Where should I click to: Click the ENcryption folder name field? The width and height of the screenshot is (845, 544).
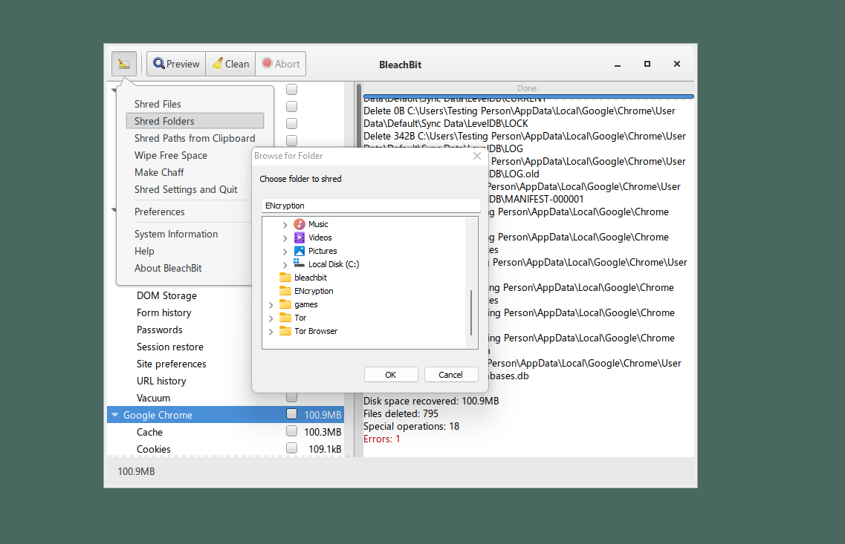tap(372, 206)
